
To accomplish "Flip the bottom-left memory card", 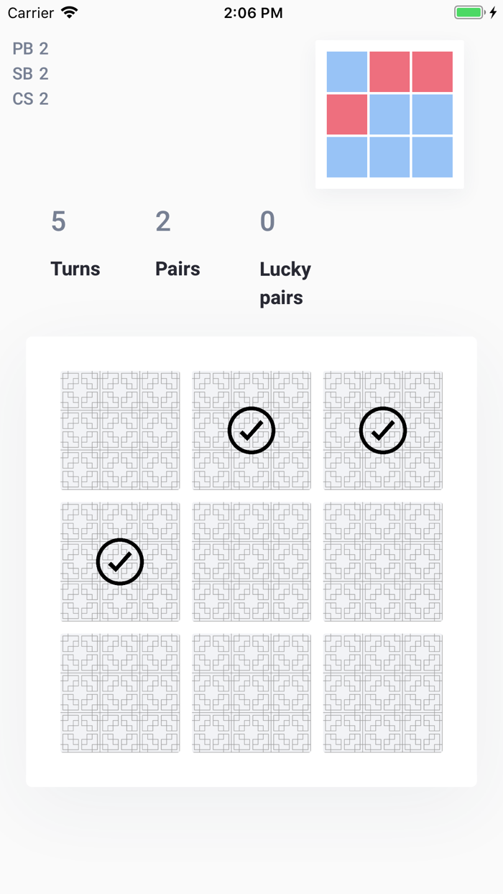I will point(120,693).
